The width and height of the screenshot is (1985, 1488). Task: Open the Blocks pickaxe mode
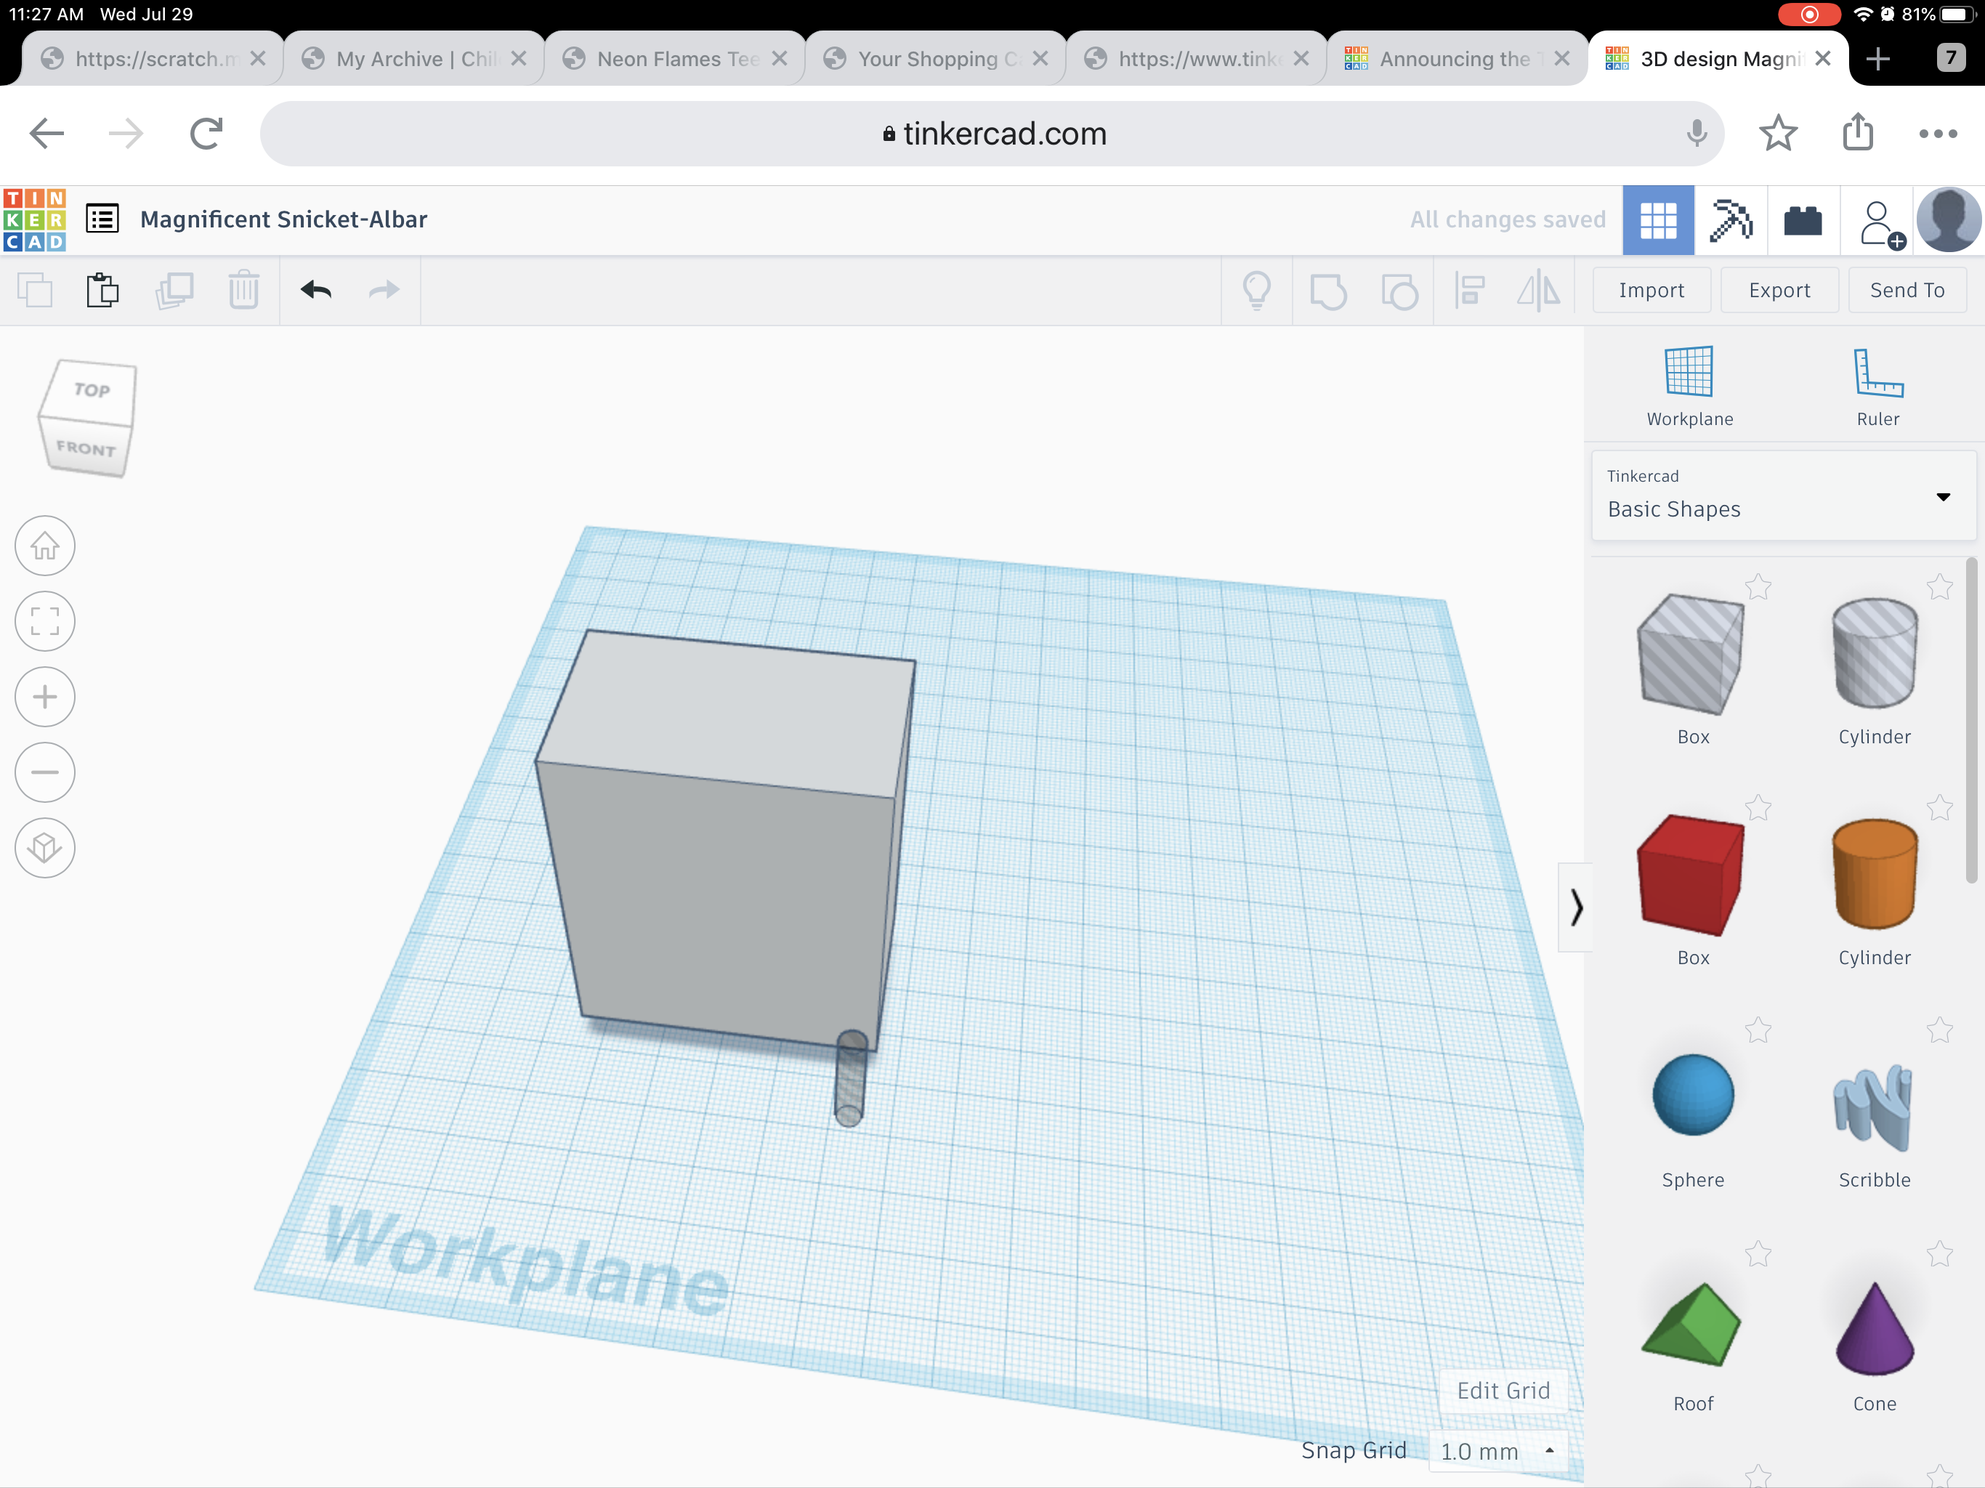pos(1730,221)
